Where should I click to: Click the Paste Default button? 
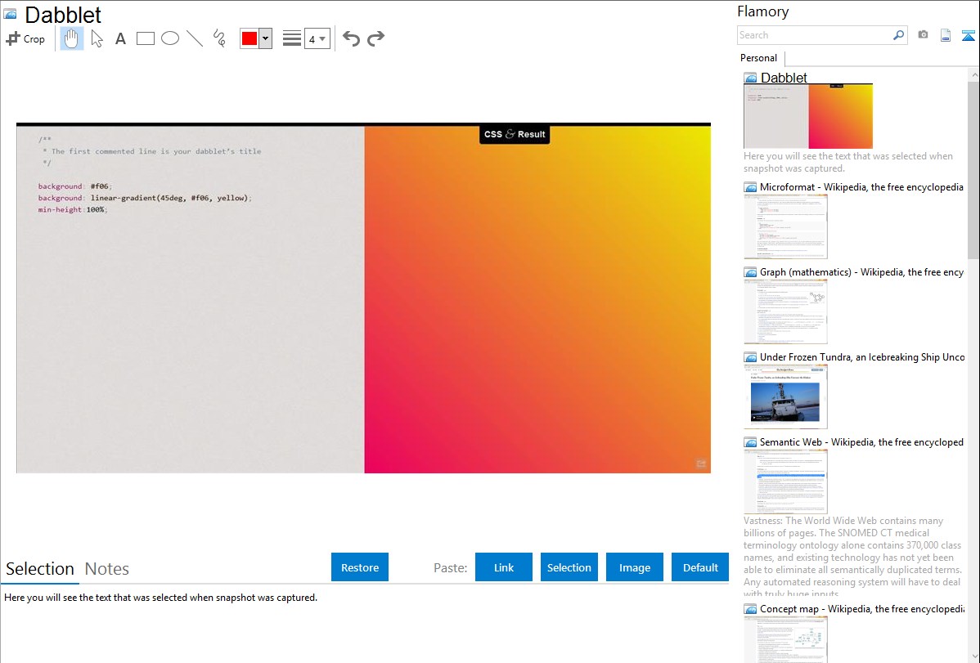pos(700,567)
